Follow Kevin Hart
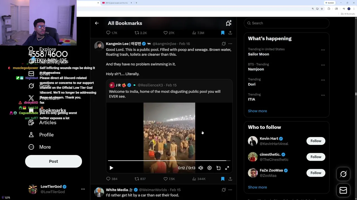The height and width of the screenshot is (200, 357). (316, 141)
